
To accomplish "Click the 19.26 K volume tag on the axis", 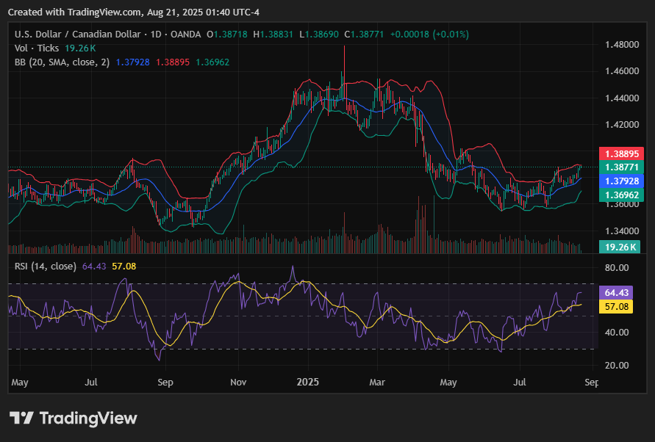I will click(x=620, y=247).
